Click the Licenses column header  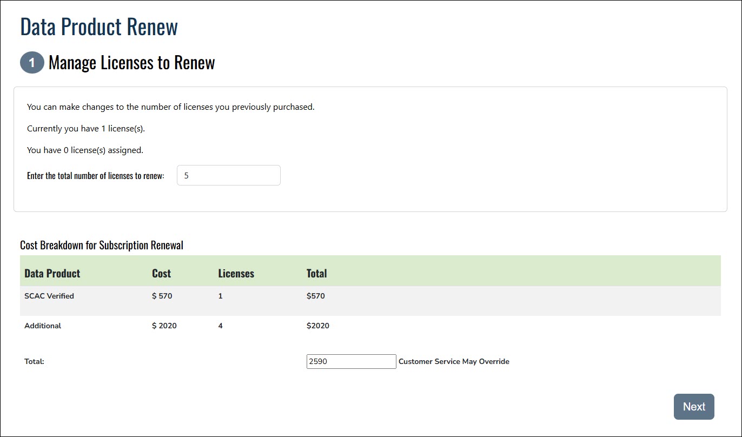tap(236, 273)
